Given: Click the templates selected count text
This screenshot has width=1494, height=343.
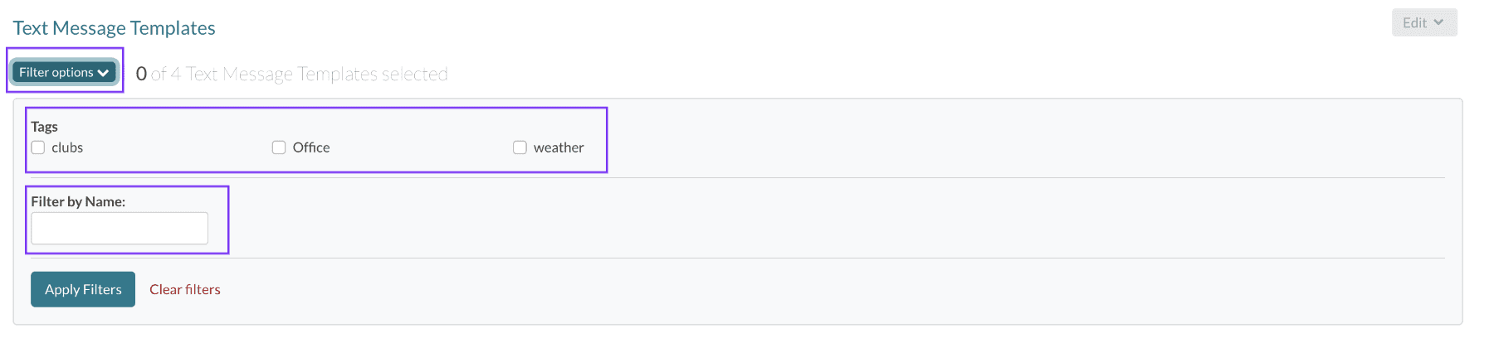Looking at the screenshot, I should coord(299,74).
